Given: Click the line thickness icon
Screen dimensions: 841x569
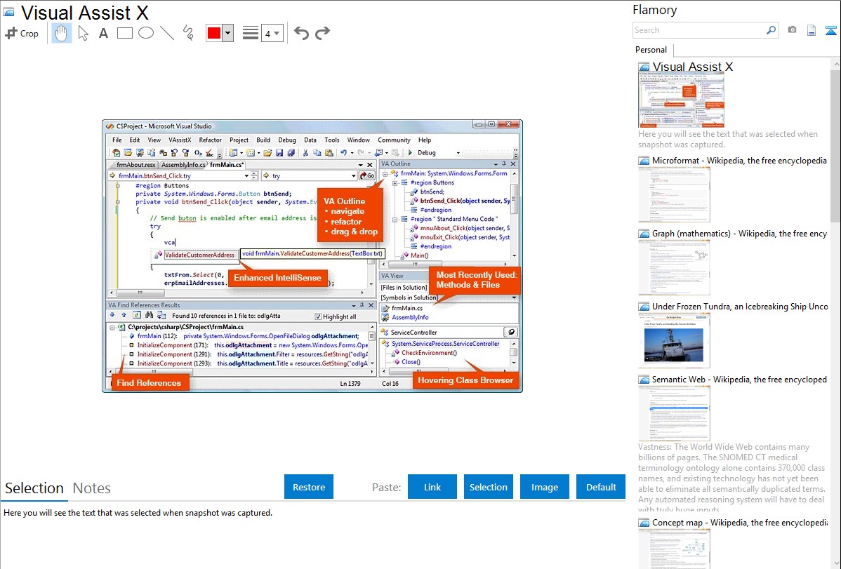Looking at the screenshot, I should (251, 33).
